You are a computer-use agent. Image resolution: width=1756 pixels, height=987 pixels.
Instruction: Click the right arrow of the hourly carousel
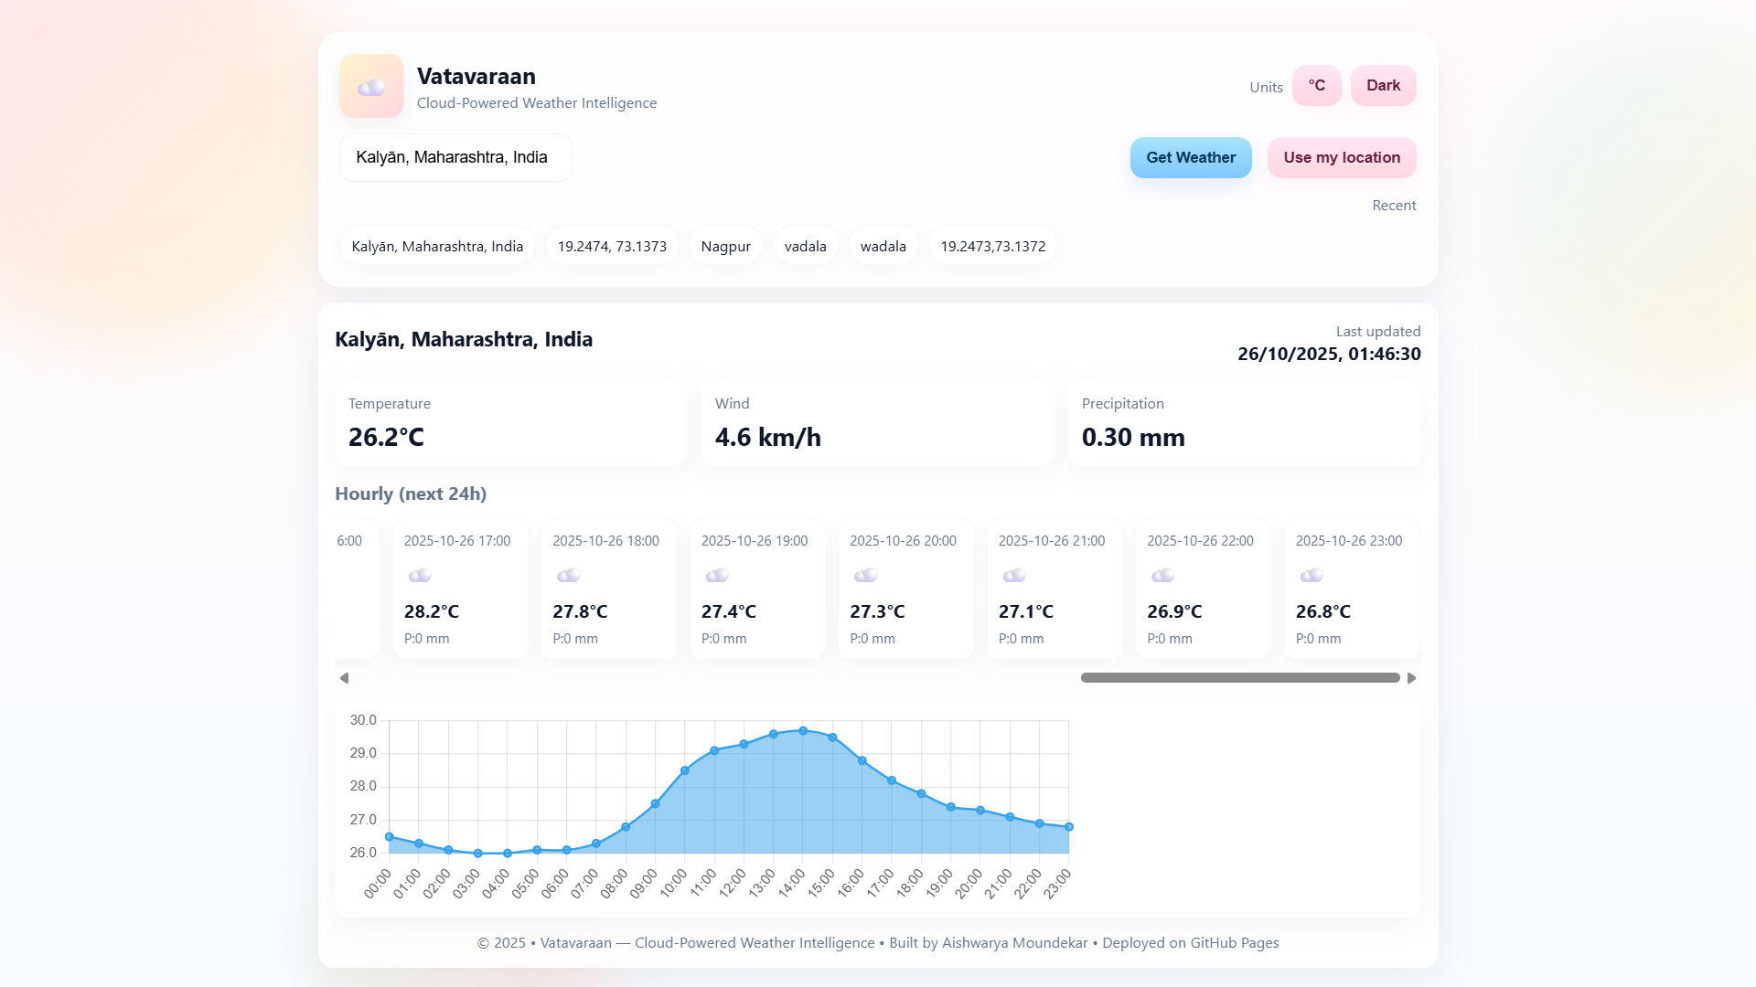(x=1411, y=678)
